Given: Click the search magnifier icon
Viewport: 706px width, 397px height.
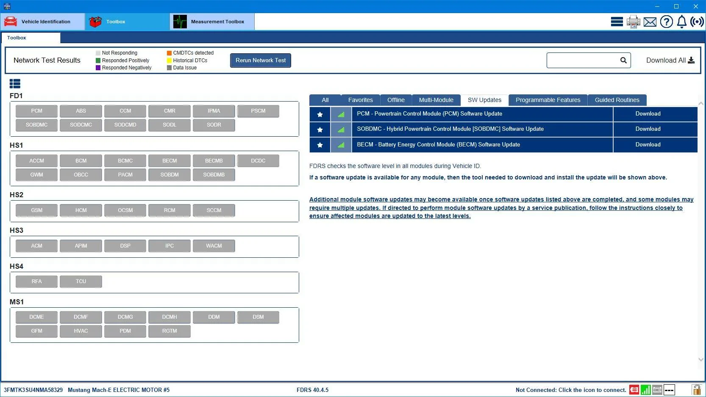Looking at the screenshot, I should click(623, 60).
